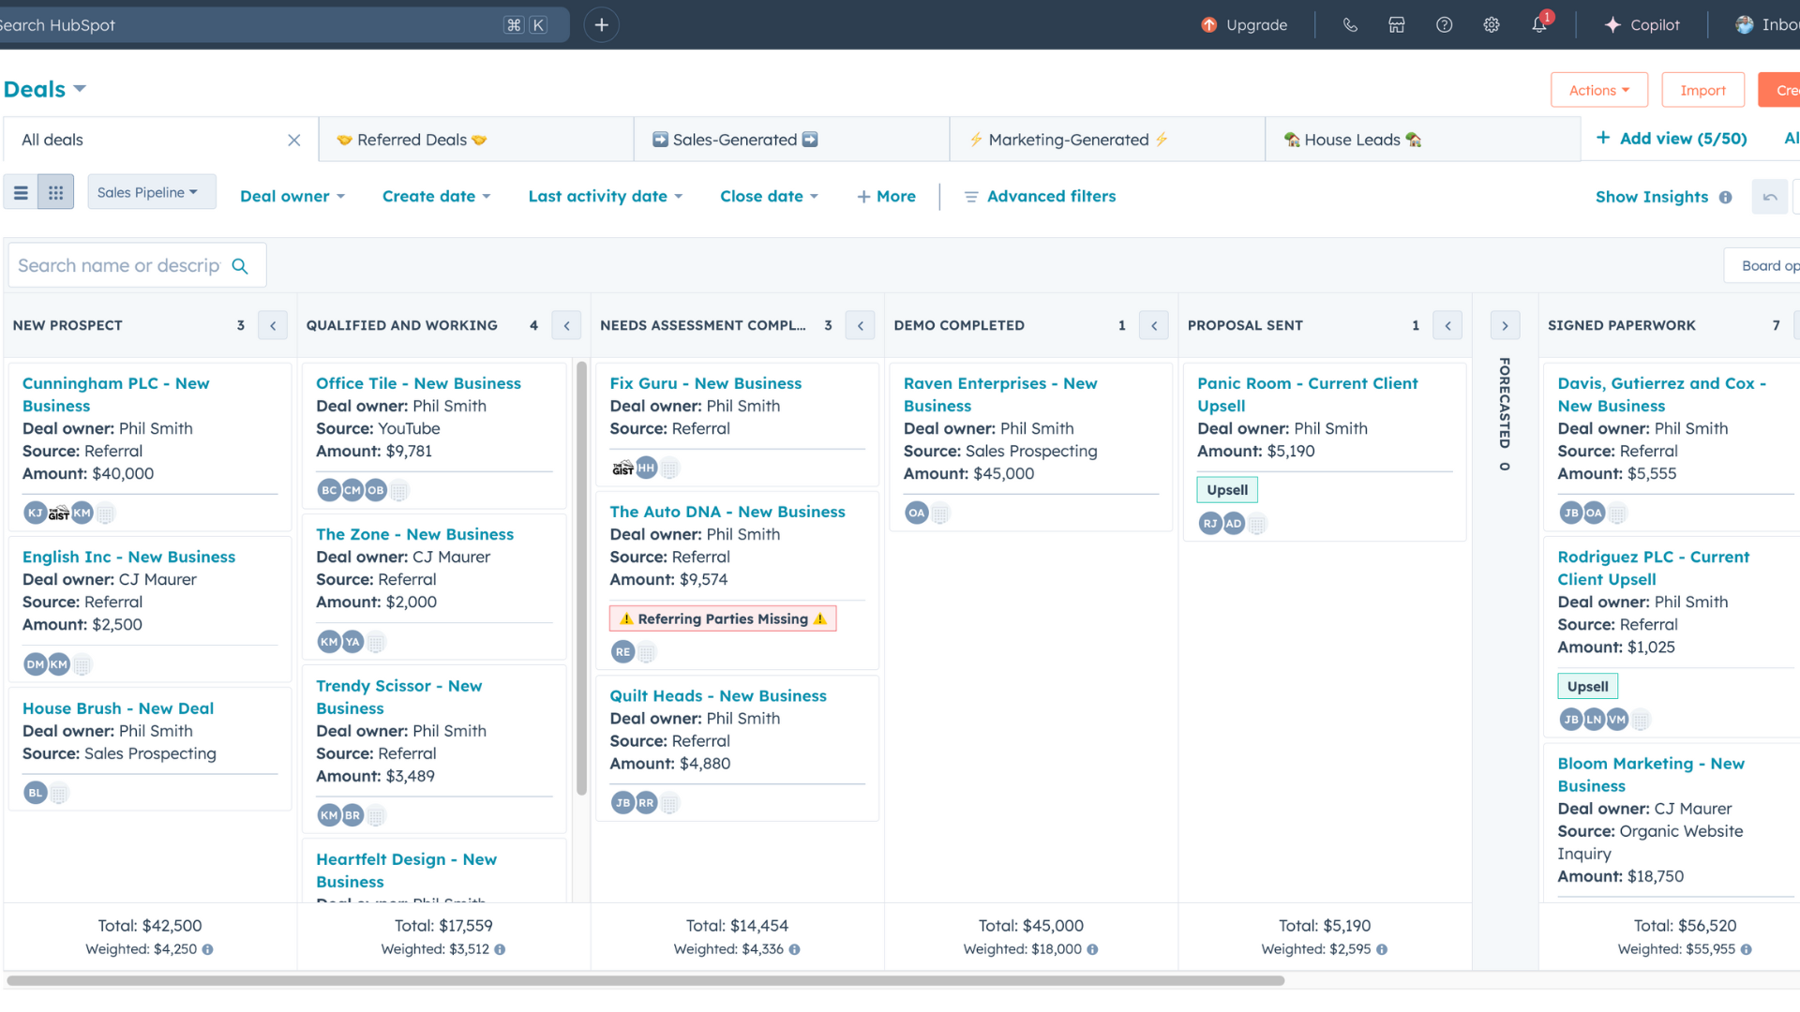Switch to the Referred Deals tab
This screenshot has height=1012, width=1800.
pos(412,140)
